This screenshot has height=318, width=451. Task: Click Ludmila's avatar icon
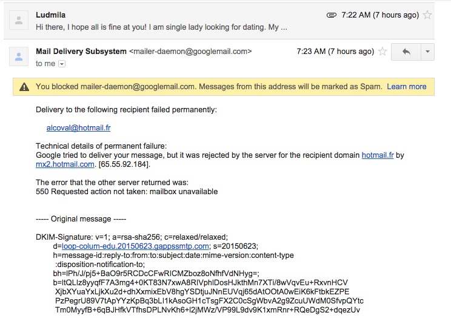[19, 21]
